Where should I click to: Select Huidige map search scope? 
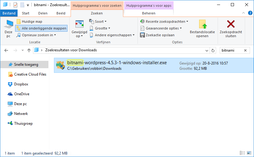[29, 22]
